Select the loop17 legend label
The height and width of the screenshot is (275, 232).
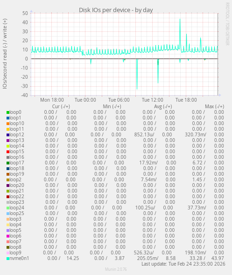tap(17, 163)
